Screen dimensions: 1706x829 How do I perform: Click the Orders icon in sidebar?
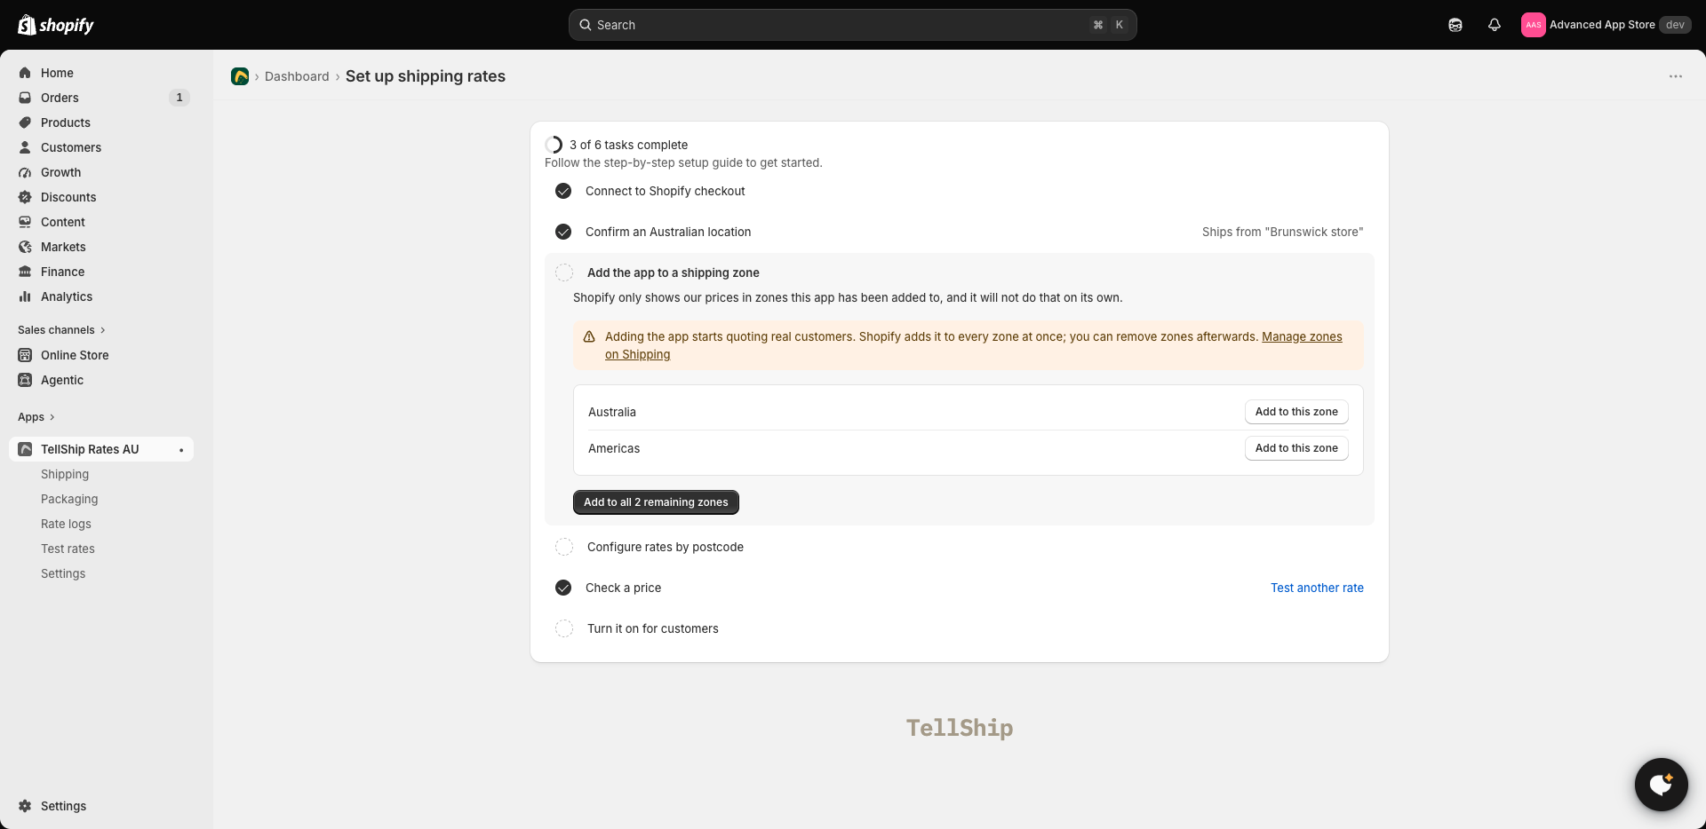coord(25,98)
